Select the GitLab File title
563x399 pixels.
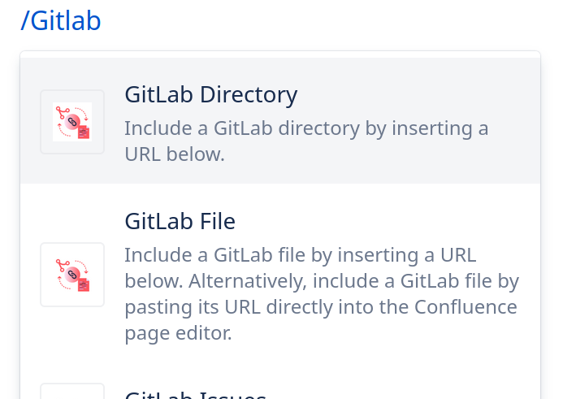(x=180, y=221)
